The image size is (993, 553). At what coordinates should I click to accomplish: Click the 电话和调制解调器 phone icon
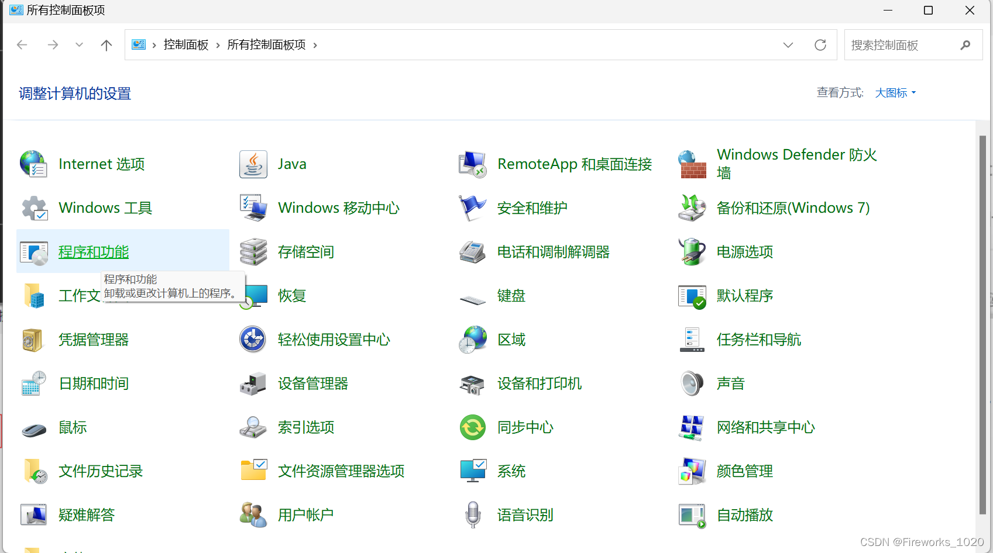point(473,252)
